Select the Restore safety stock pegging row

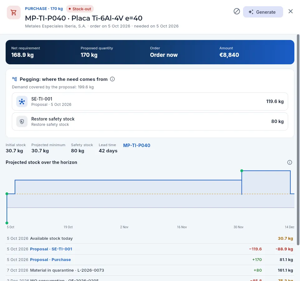[150, 121]
